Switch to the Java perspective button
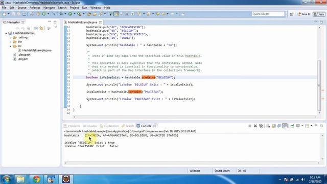 tap(319, 14)
